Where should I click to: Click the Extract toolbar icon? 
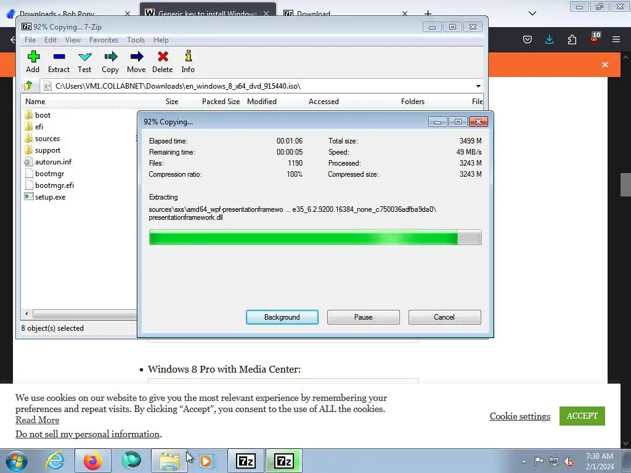pyautogui.click(x=59, y=62)
